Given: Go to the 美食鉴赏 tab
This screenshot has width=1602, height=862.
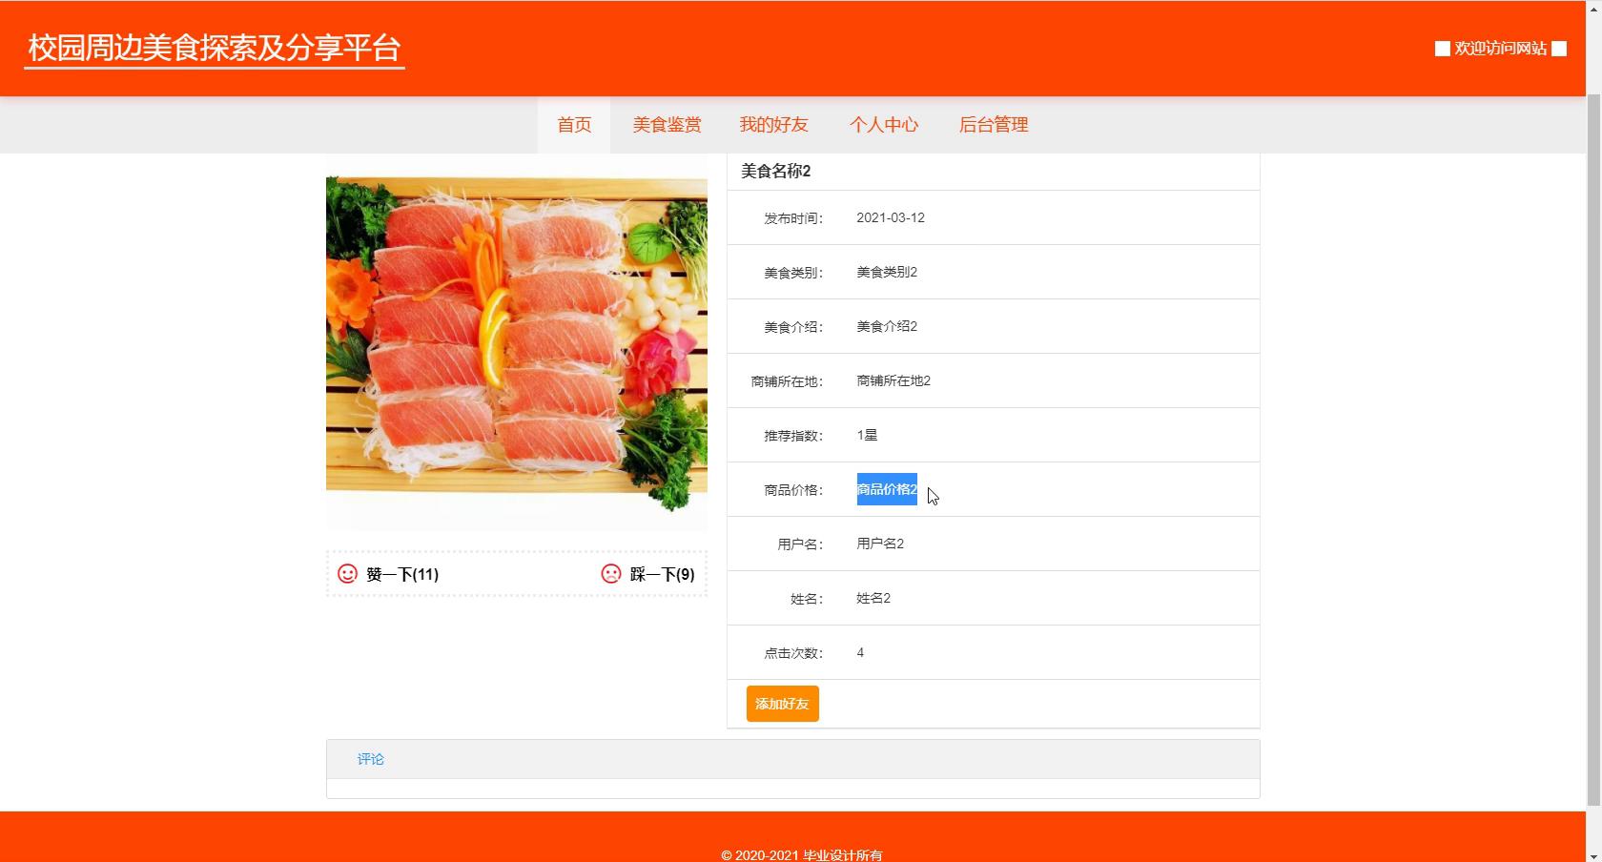Looking at the screenshot, I should pyautogui.click(x=667, y=125).
